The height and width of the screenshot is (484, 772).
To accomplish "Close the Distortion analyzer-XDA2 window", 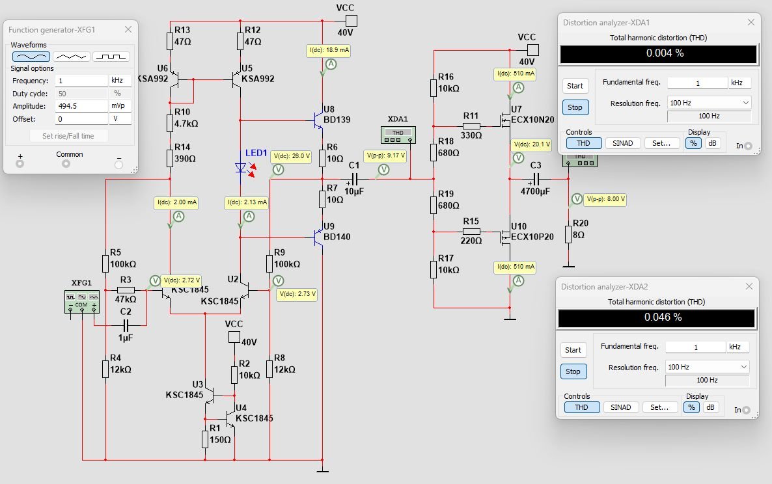I will tap(749, 286).
